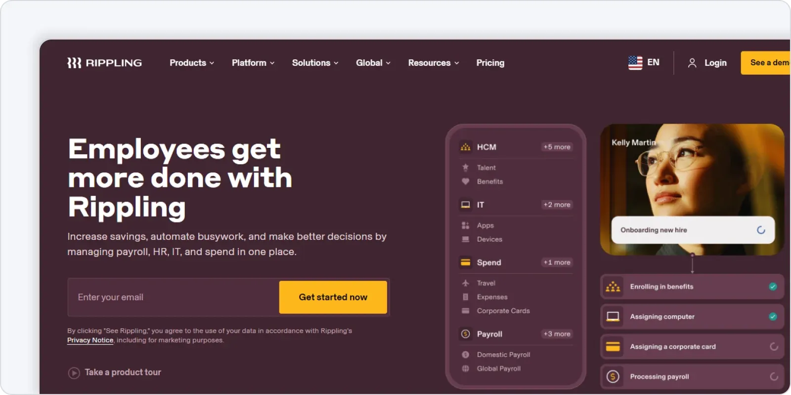Expand the Solutions menu
Viewport: 791px width, 395px height.
315,63
